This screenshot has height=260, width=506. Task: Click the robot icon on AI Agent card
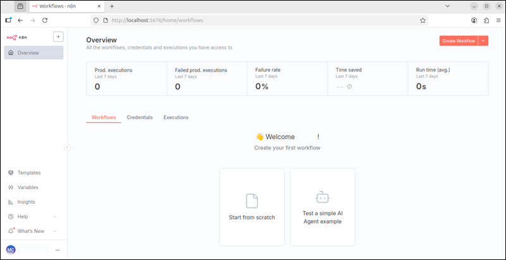click(323, 197)
